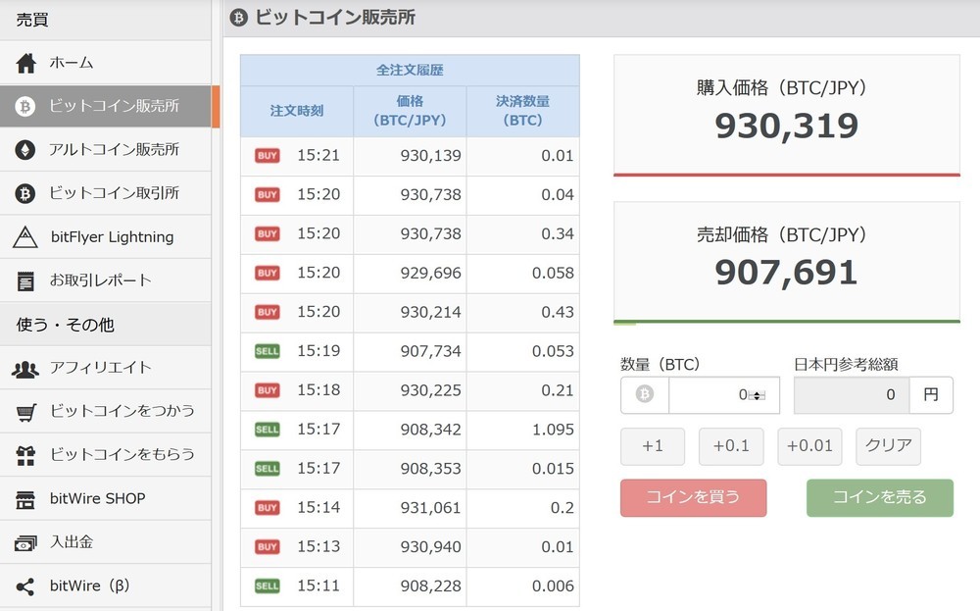Click the shopping cart icon

tap(25, 412)
